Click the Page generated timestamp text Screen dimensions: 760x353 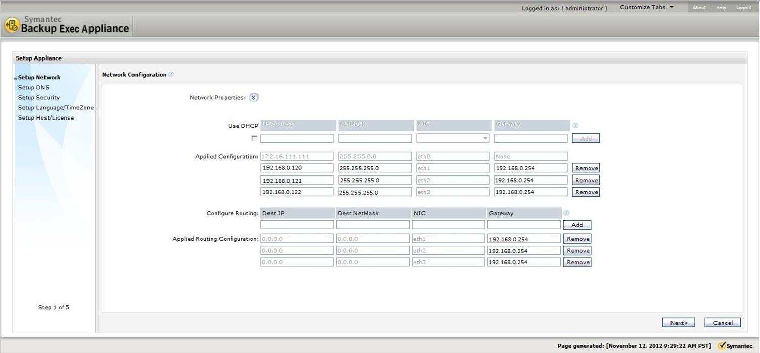point(634,346)
